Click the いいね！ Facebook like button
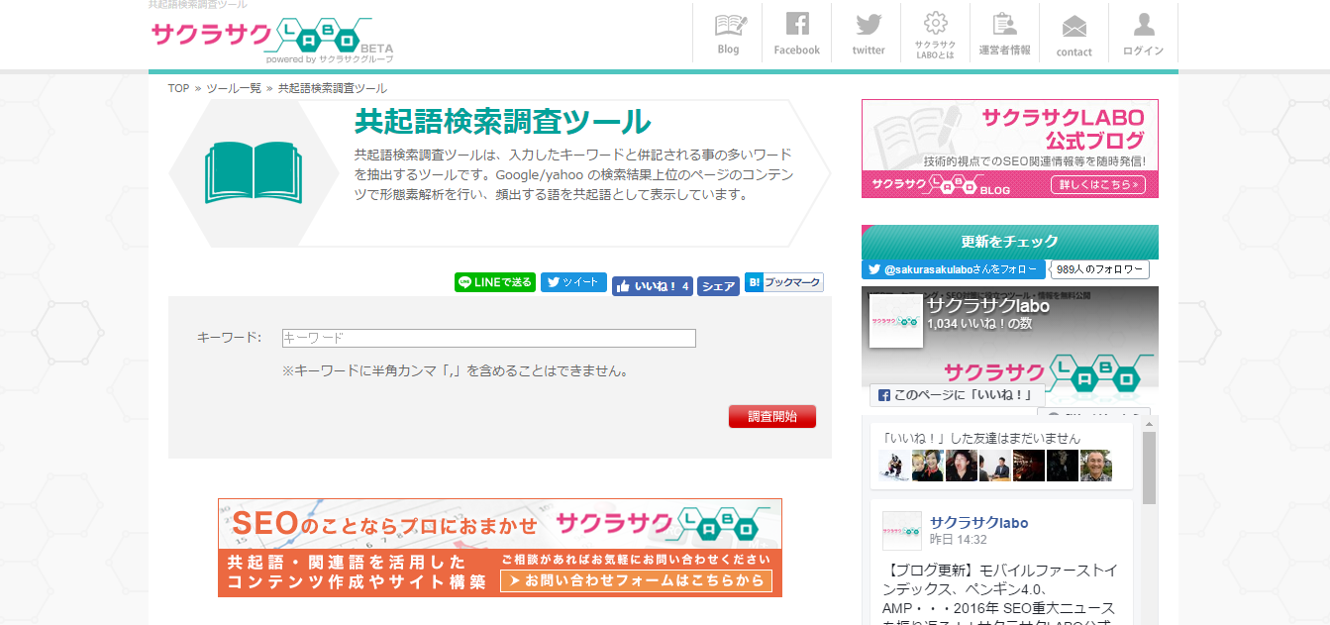This screenshot has width=1330, height=625. pyautogui.click(x=652, y=286)
